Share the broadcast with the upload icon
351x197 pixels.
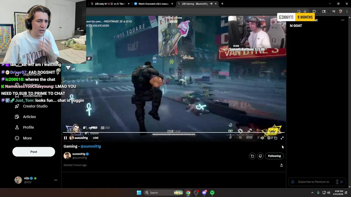281,165
